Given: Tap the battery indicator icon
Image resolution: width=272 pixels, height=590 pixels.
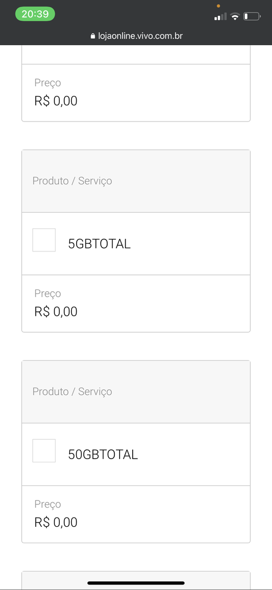Looking at the screenshot, I should [252, 16].
